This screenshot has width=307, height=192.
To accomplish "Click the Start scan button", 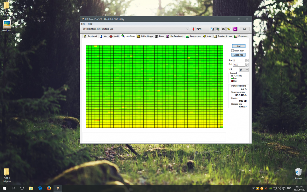I will pyautogui.click(x=239, y=46).
